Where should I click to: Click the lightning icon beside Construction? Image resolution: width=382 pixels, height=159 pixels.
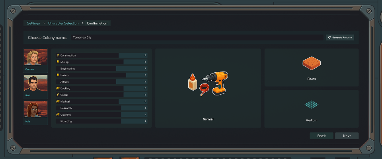58,55
